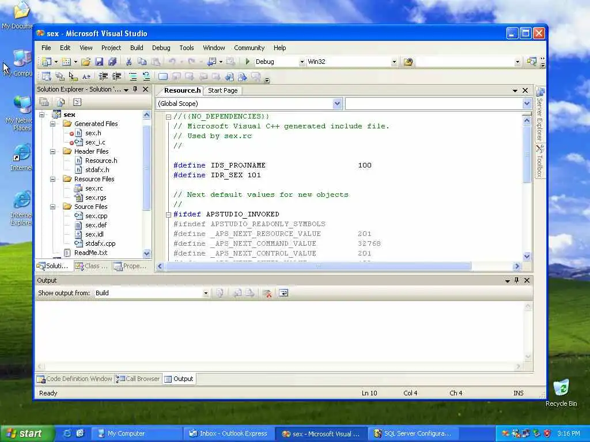Click the Add New Item toolbar icon
The width and height of the screenshot is (590, 442).
pyautogui.click(x=66, y=62)
